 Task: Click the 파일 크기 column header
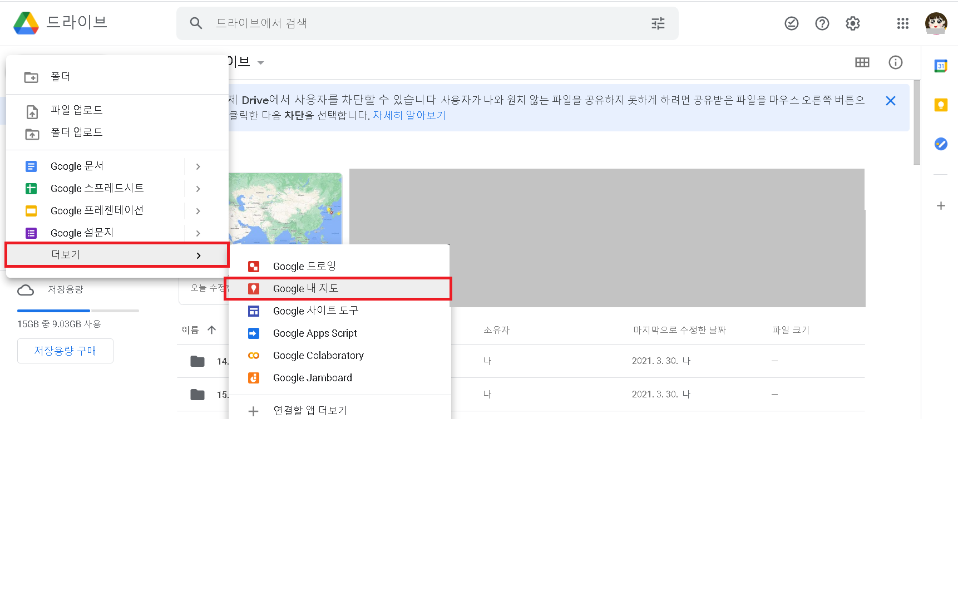pyautogui.click(x=791, y=330)
